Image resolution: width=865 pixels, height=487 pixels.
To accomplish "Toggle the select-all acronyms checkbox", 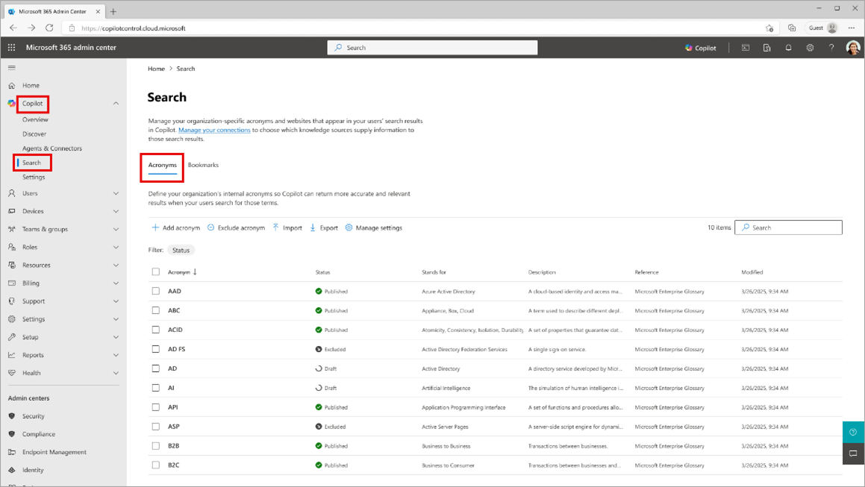I will [155, 272].
